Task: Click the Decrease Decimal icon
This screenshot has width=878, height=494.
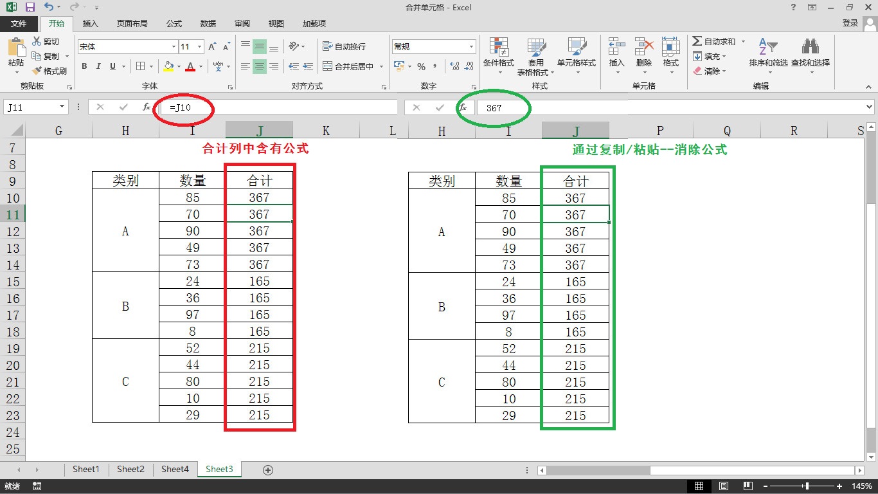Action: click(x=469, y=66)
